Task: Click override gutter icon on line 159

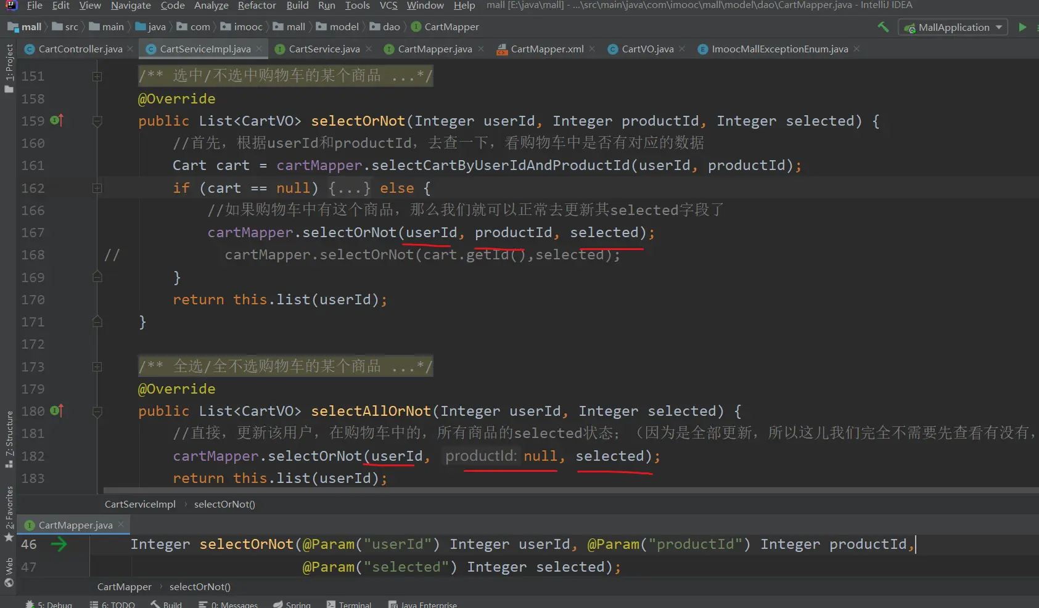Action: [57, 121]
